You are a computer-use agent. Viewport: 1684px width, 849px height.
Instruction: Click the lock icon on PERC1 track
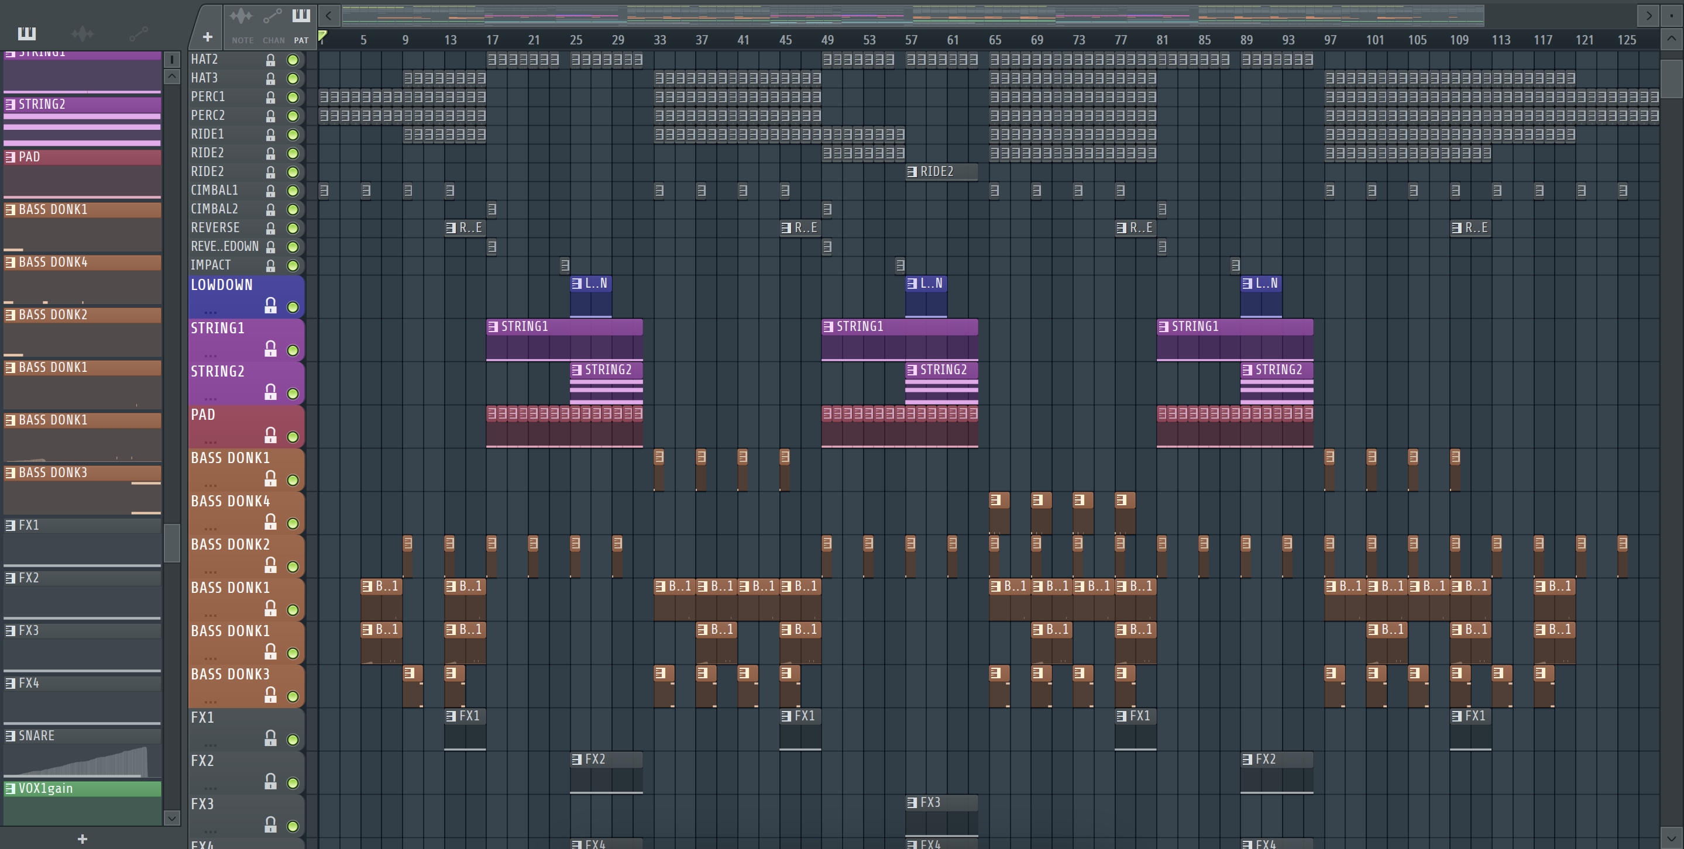270,97
